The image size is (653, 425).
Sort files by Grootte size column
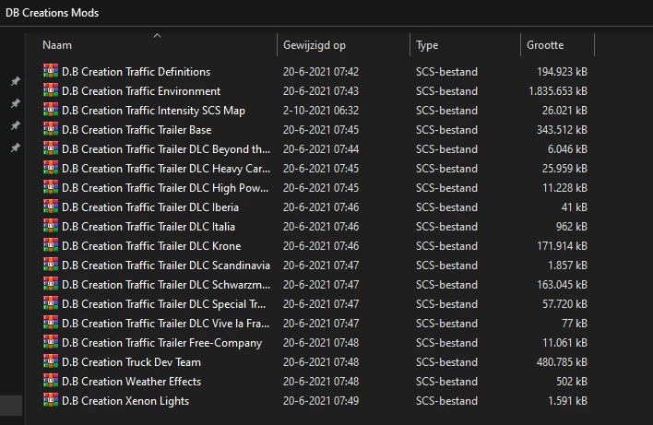(545, 45)
